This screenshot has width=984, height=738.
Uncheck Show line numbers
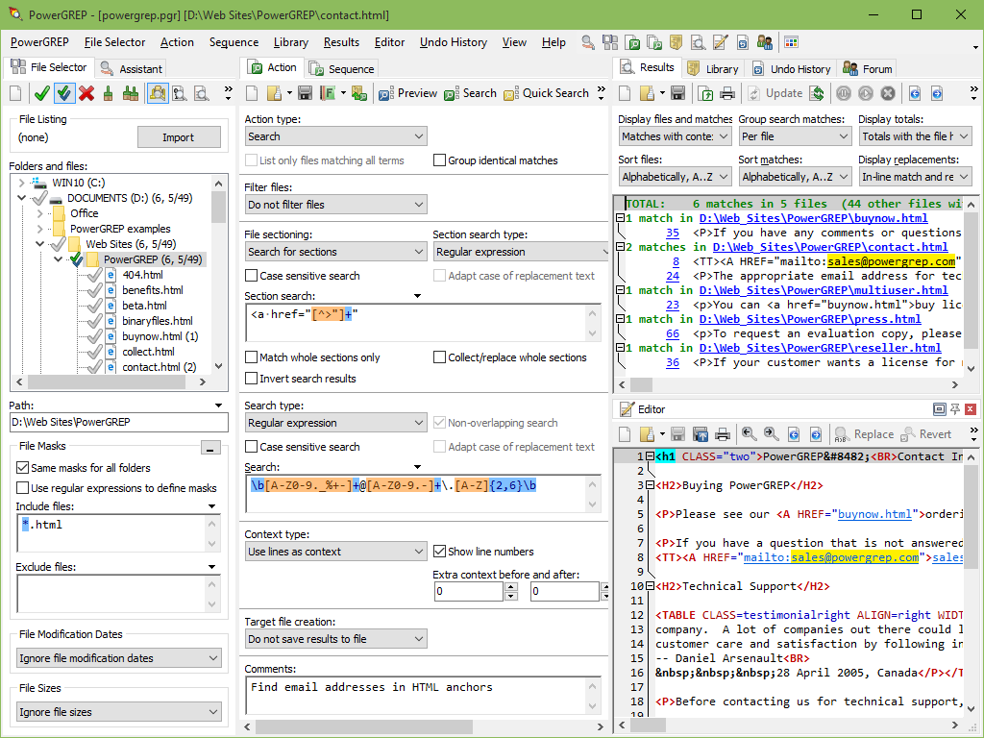click(440, 552)
